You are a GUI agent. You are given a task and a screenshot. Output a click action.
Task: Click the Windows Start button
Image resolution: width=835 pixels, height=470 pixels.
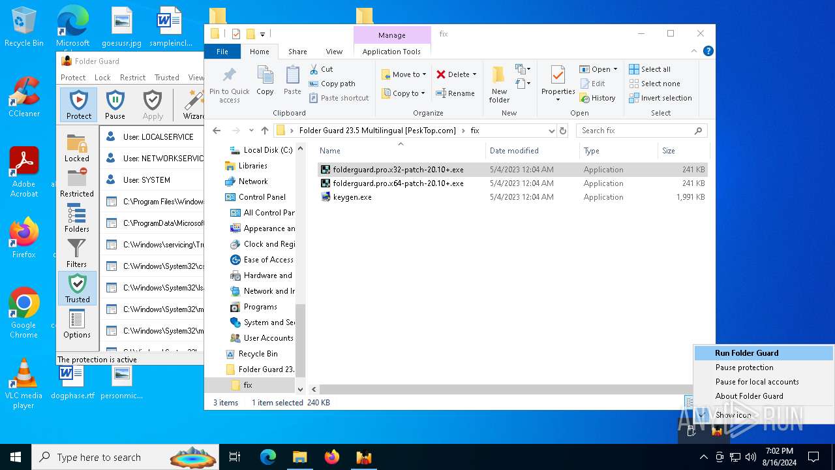[x=16, y=457]
